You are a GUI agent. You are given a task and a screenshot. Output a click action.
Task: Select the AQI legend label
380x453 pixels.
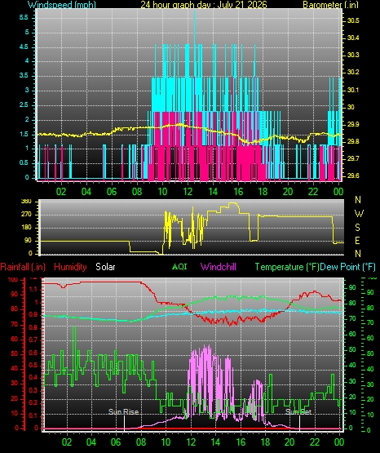pos(179,266)
